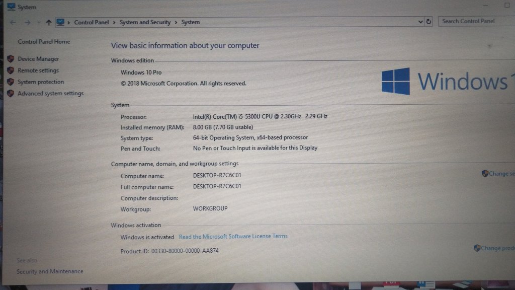Click Change product key link
Viewport: 515px width, 290px height.
tap(498, 248)
